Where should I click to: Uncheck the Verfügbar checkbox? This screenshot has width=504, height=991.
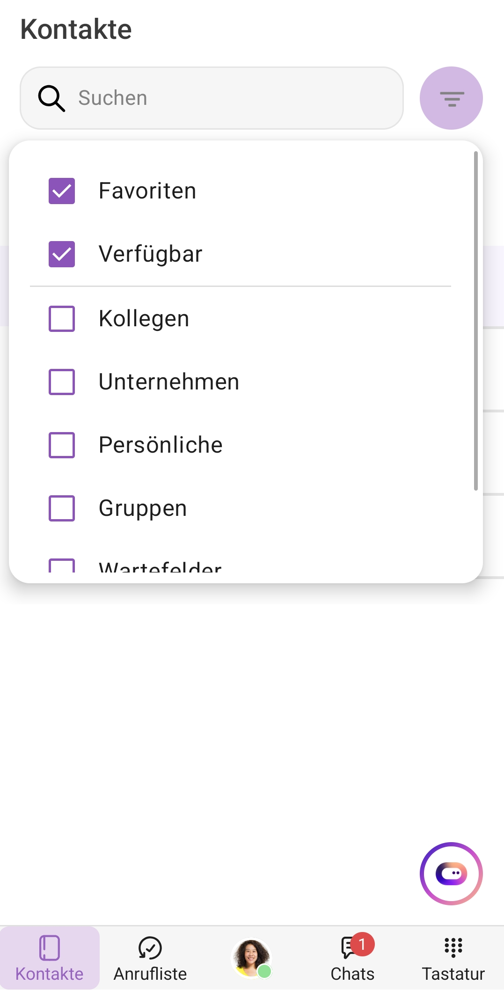coord(62,254)
